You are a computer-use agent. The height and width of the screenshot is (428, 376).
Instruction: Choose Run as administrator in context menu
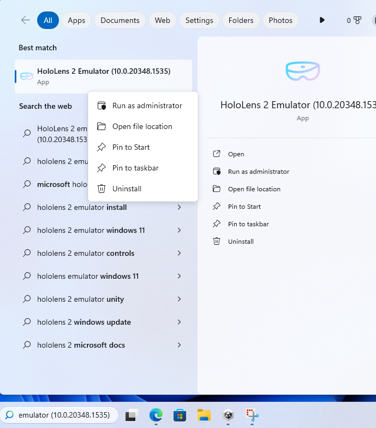(143, 105)
